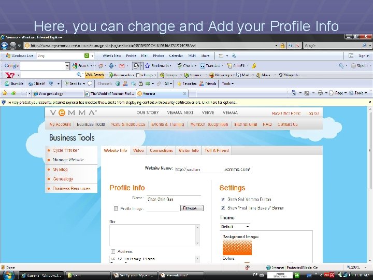Click the Gmail icon on Google toolbar

[x=122, y=66]
